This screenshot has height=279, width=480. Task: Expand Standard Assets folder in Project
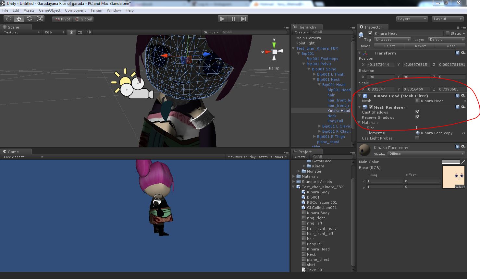(294, 182)
